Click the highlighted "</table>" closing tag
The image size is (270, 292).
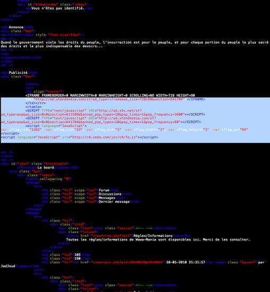33,107
